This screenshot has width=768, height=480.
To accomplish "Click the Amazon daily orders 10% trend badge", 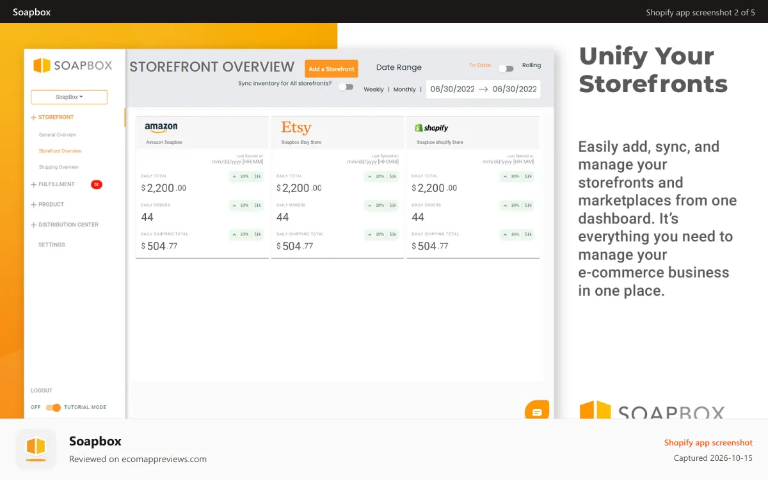I will pos(246,205).
